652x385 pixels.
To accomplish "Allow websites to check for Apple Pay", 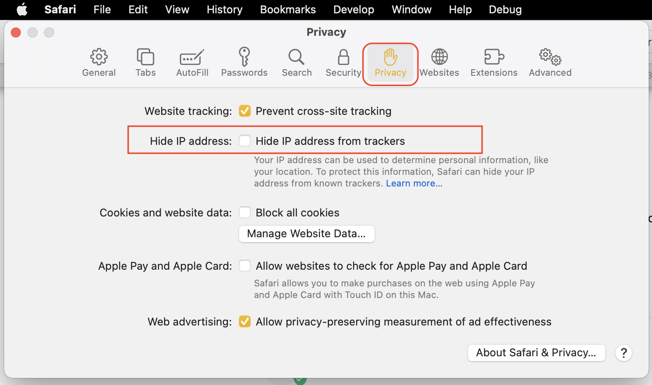I will 245,266.
